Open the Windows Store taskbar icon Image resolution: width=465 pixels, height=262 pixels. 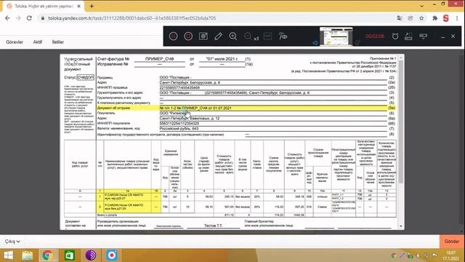coord(70,255)
